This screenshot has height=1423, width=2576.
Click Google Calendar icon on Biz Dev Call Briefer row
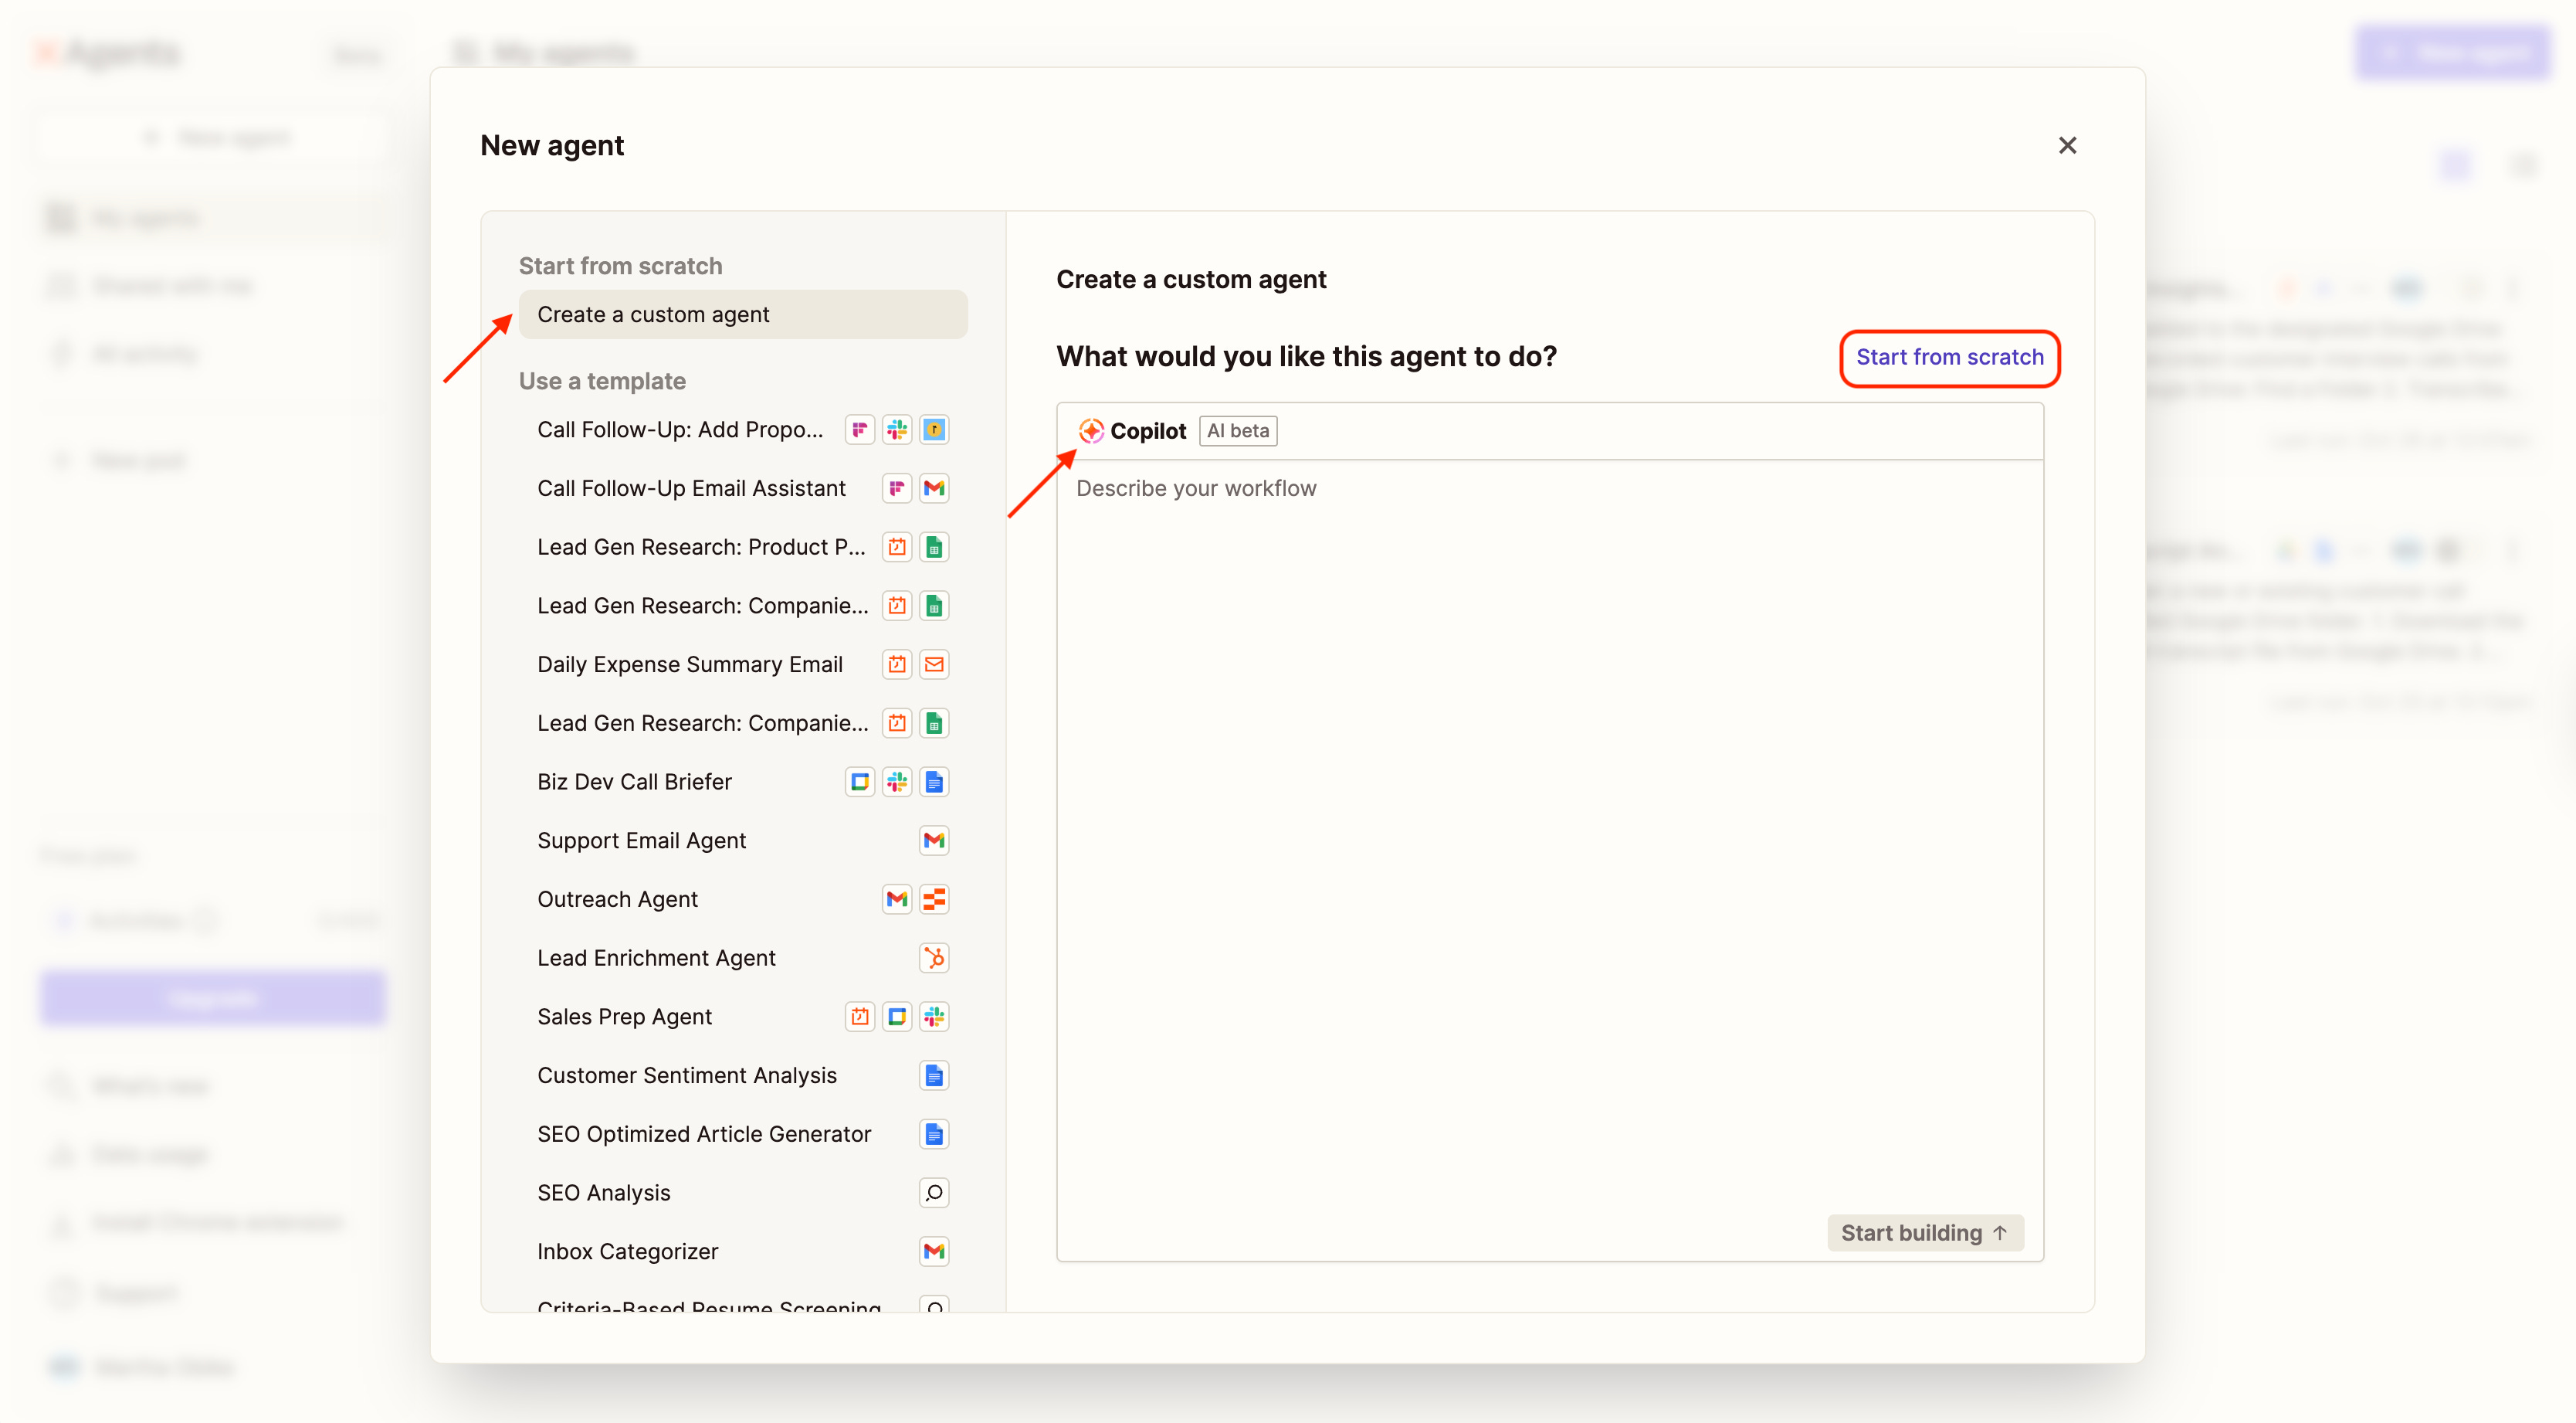[x=860, y=782]
